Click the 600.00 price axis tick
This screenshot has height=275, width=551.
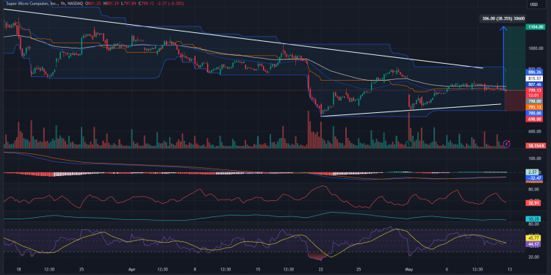coord(534,131)
